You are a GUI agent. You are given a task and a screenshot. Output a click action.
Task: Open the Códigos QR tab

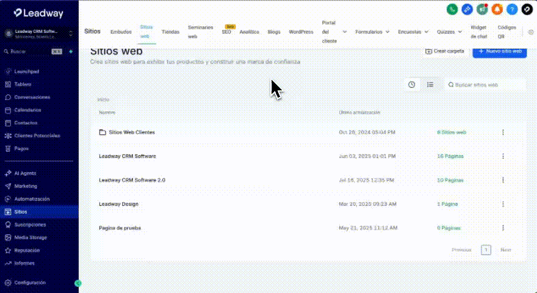tap(507, 32)
